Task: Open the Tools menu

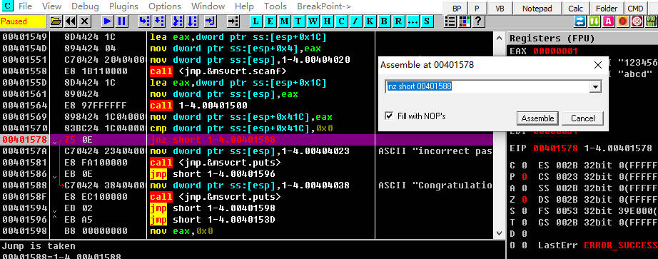Action: [x=275, y=6]
